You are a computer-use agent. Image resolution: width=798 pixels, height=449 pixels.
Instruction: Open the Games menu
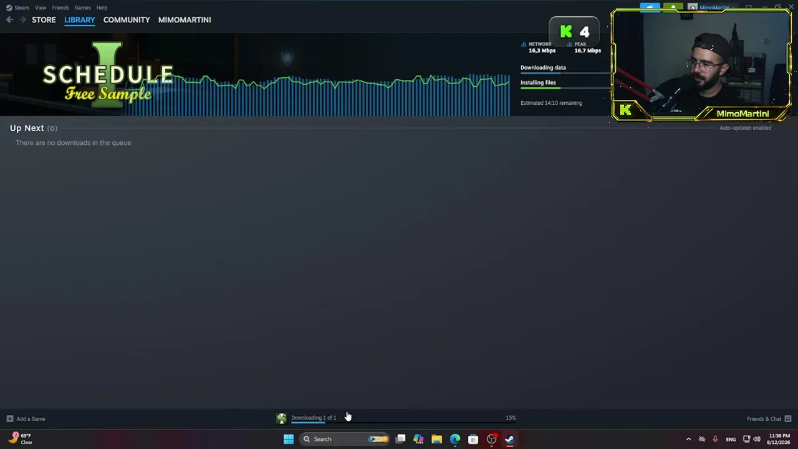pos(83,7)
